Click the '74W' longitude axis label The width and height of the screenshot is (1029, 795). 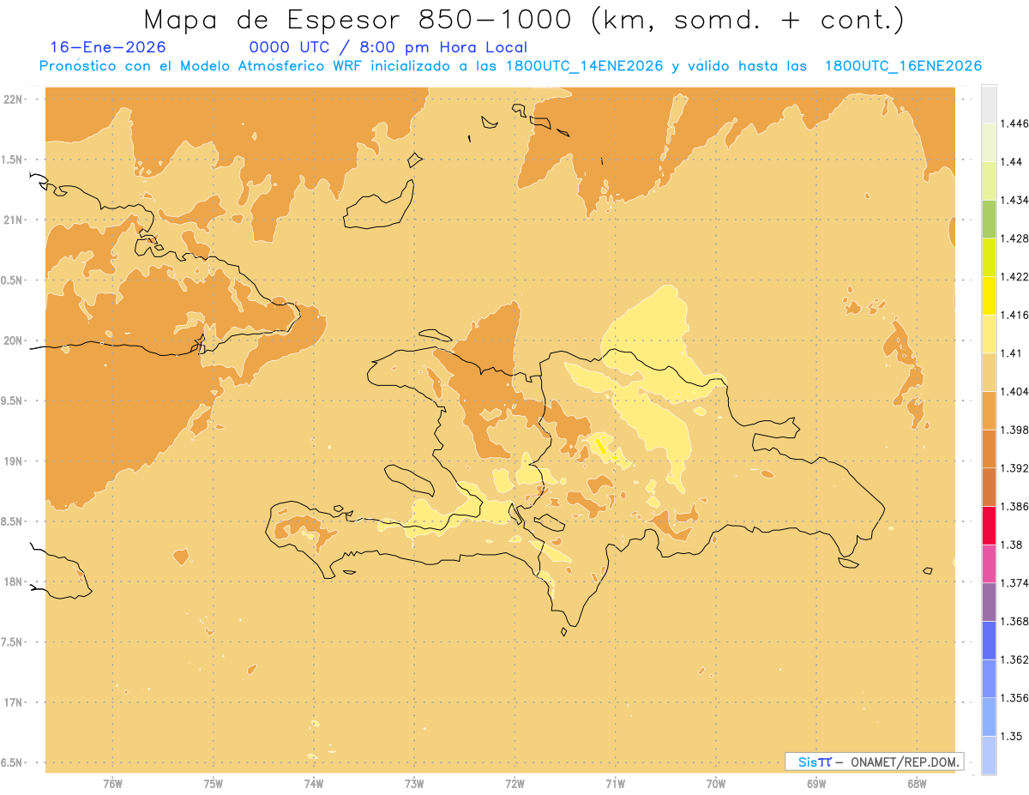pos(313,784)
